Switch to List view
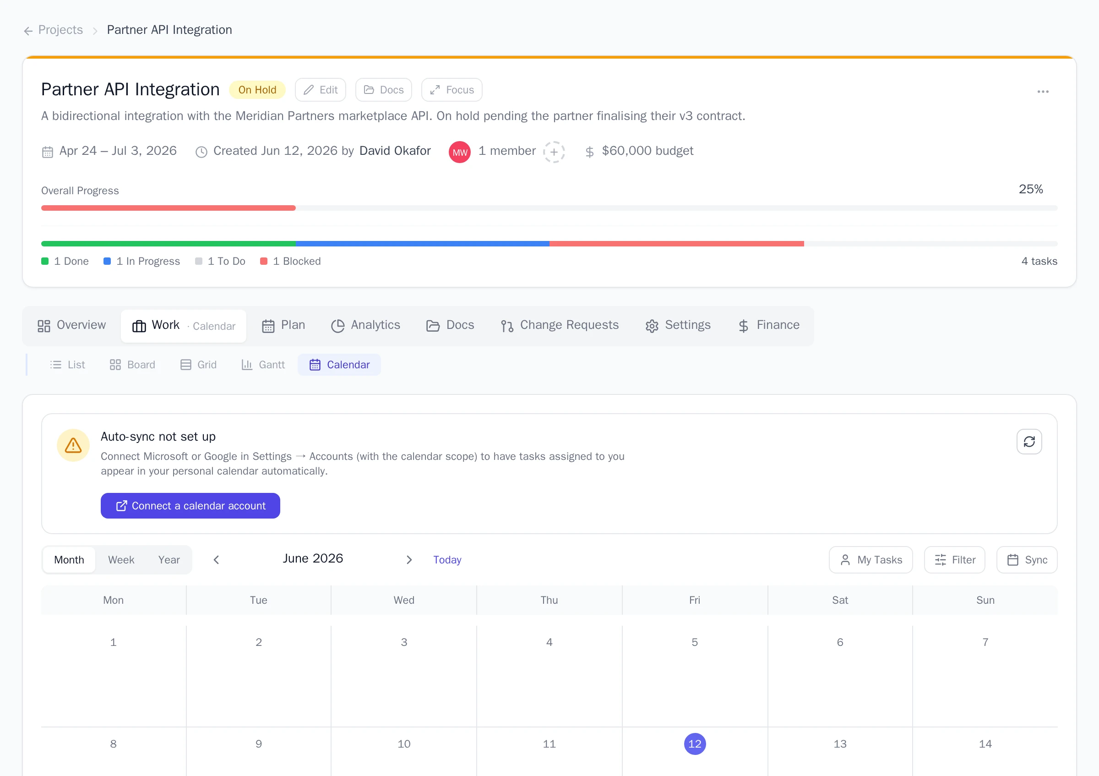 (67, 365)
